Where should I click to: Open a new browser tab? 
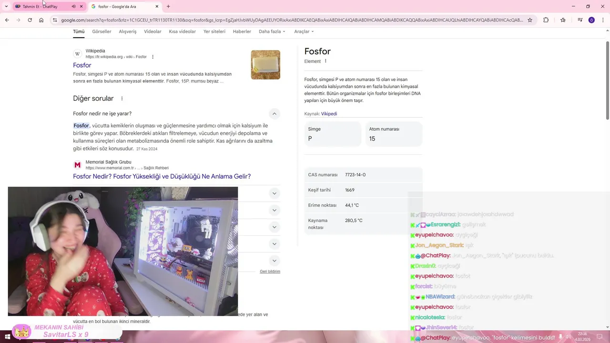click(168, 6)
